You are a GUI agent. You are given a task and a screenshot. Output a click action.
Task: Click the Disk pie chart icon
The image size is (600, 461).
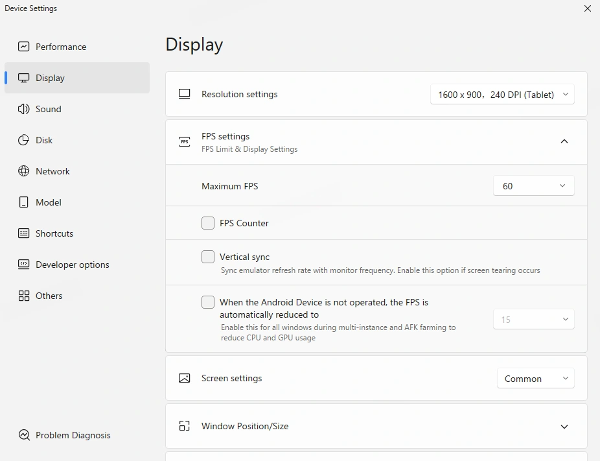[x=24, y=140]
